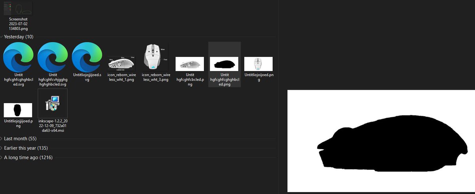The image size is (475, 194).
Task: Select Untitliojoijoed.png white mouse thumbnail
Action: click(258, 64)
